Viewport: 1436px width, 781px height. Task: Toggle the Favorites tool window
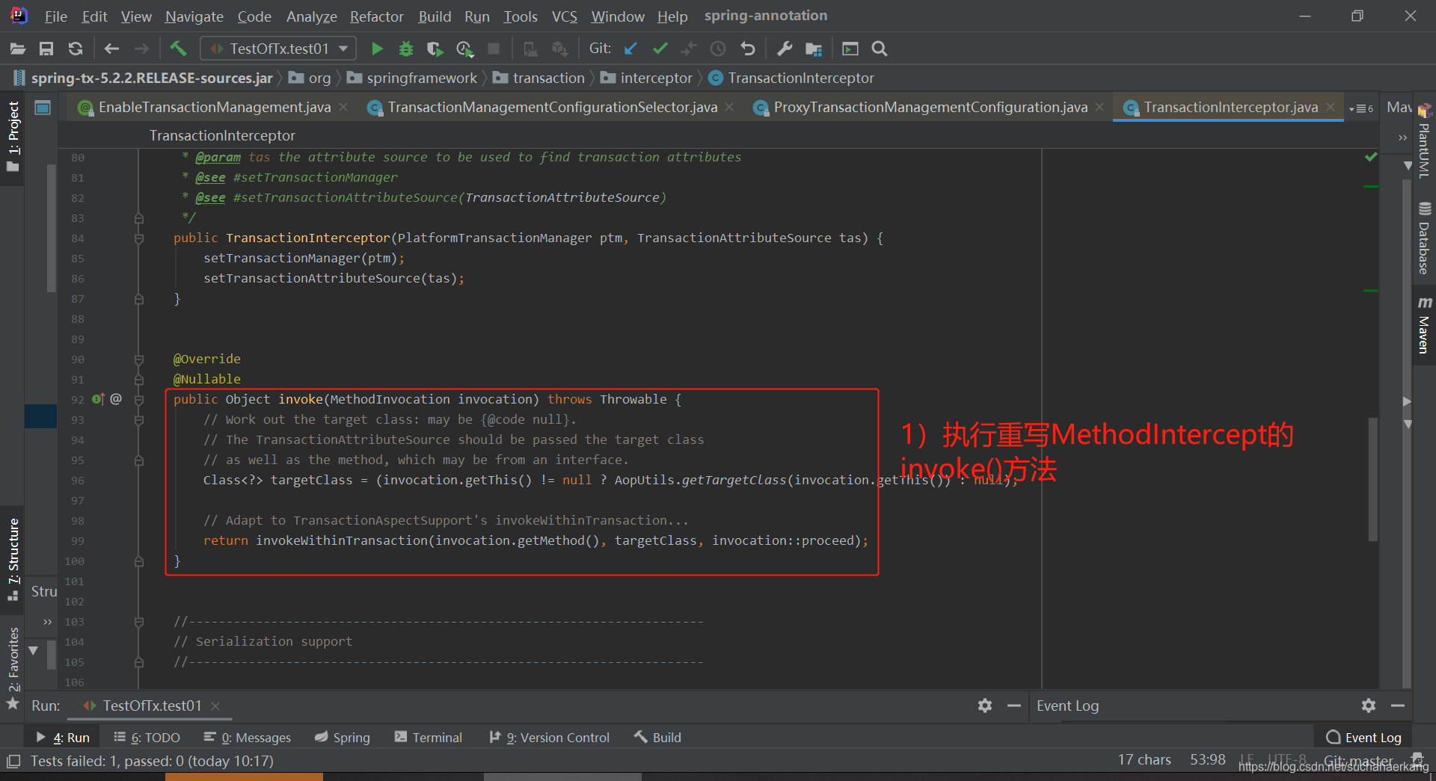[13, 667]
